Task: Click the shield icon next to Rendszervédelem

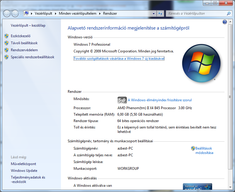Action: click(6, 50)
